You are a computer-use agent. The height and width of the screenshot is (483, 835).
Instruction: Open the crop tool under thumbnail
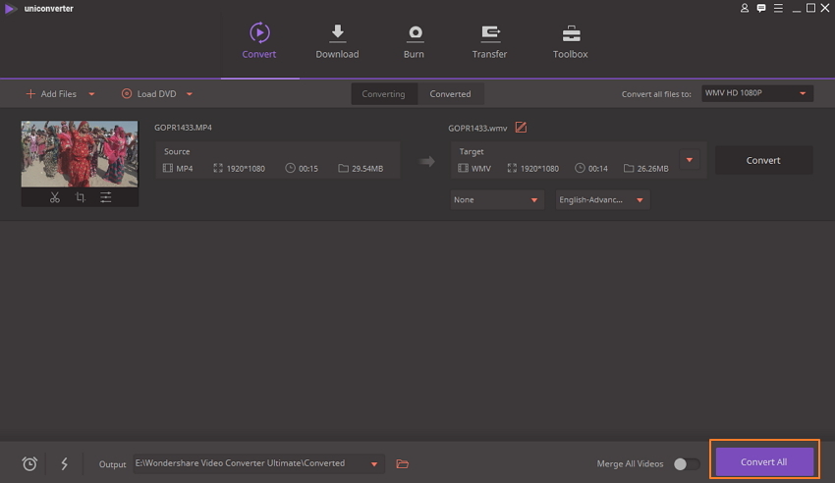click(80, 197)
